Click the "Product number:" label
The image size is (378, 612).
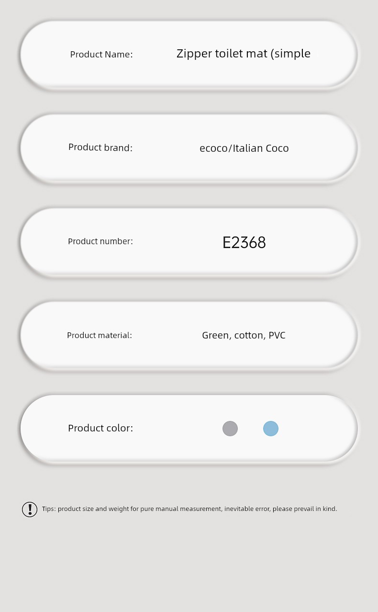point(100,241)
